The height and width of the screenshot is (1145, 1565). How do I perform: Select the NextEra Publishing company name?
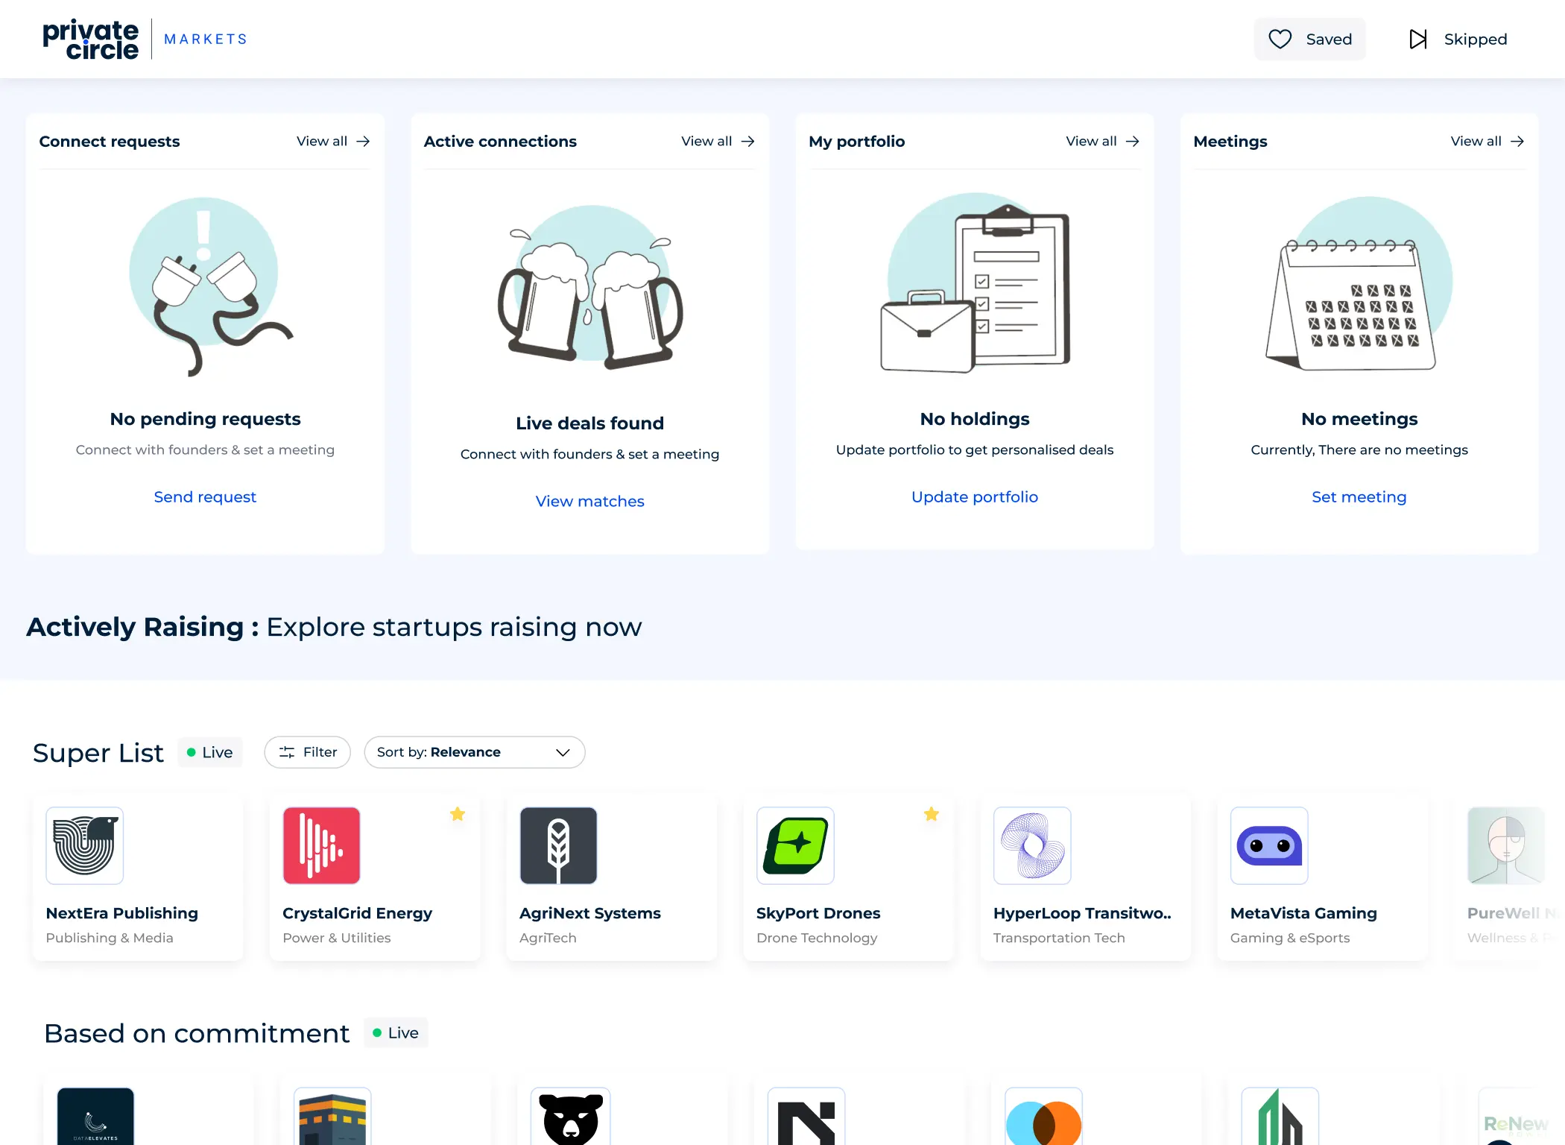122,913
